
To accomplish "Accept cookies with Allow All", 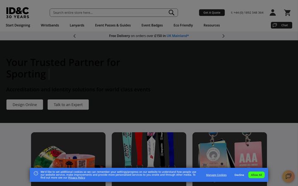I will click(x=256, y=175).
